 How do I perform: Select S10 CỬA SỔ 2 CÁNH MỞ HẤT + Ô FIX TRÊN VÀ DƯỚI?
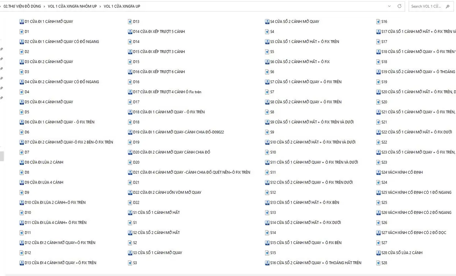pos(310,142)
